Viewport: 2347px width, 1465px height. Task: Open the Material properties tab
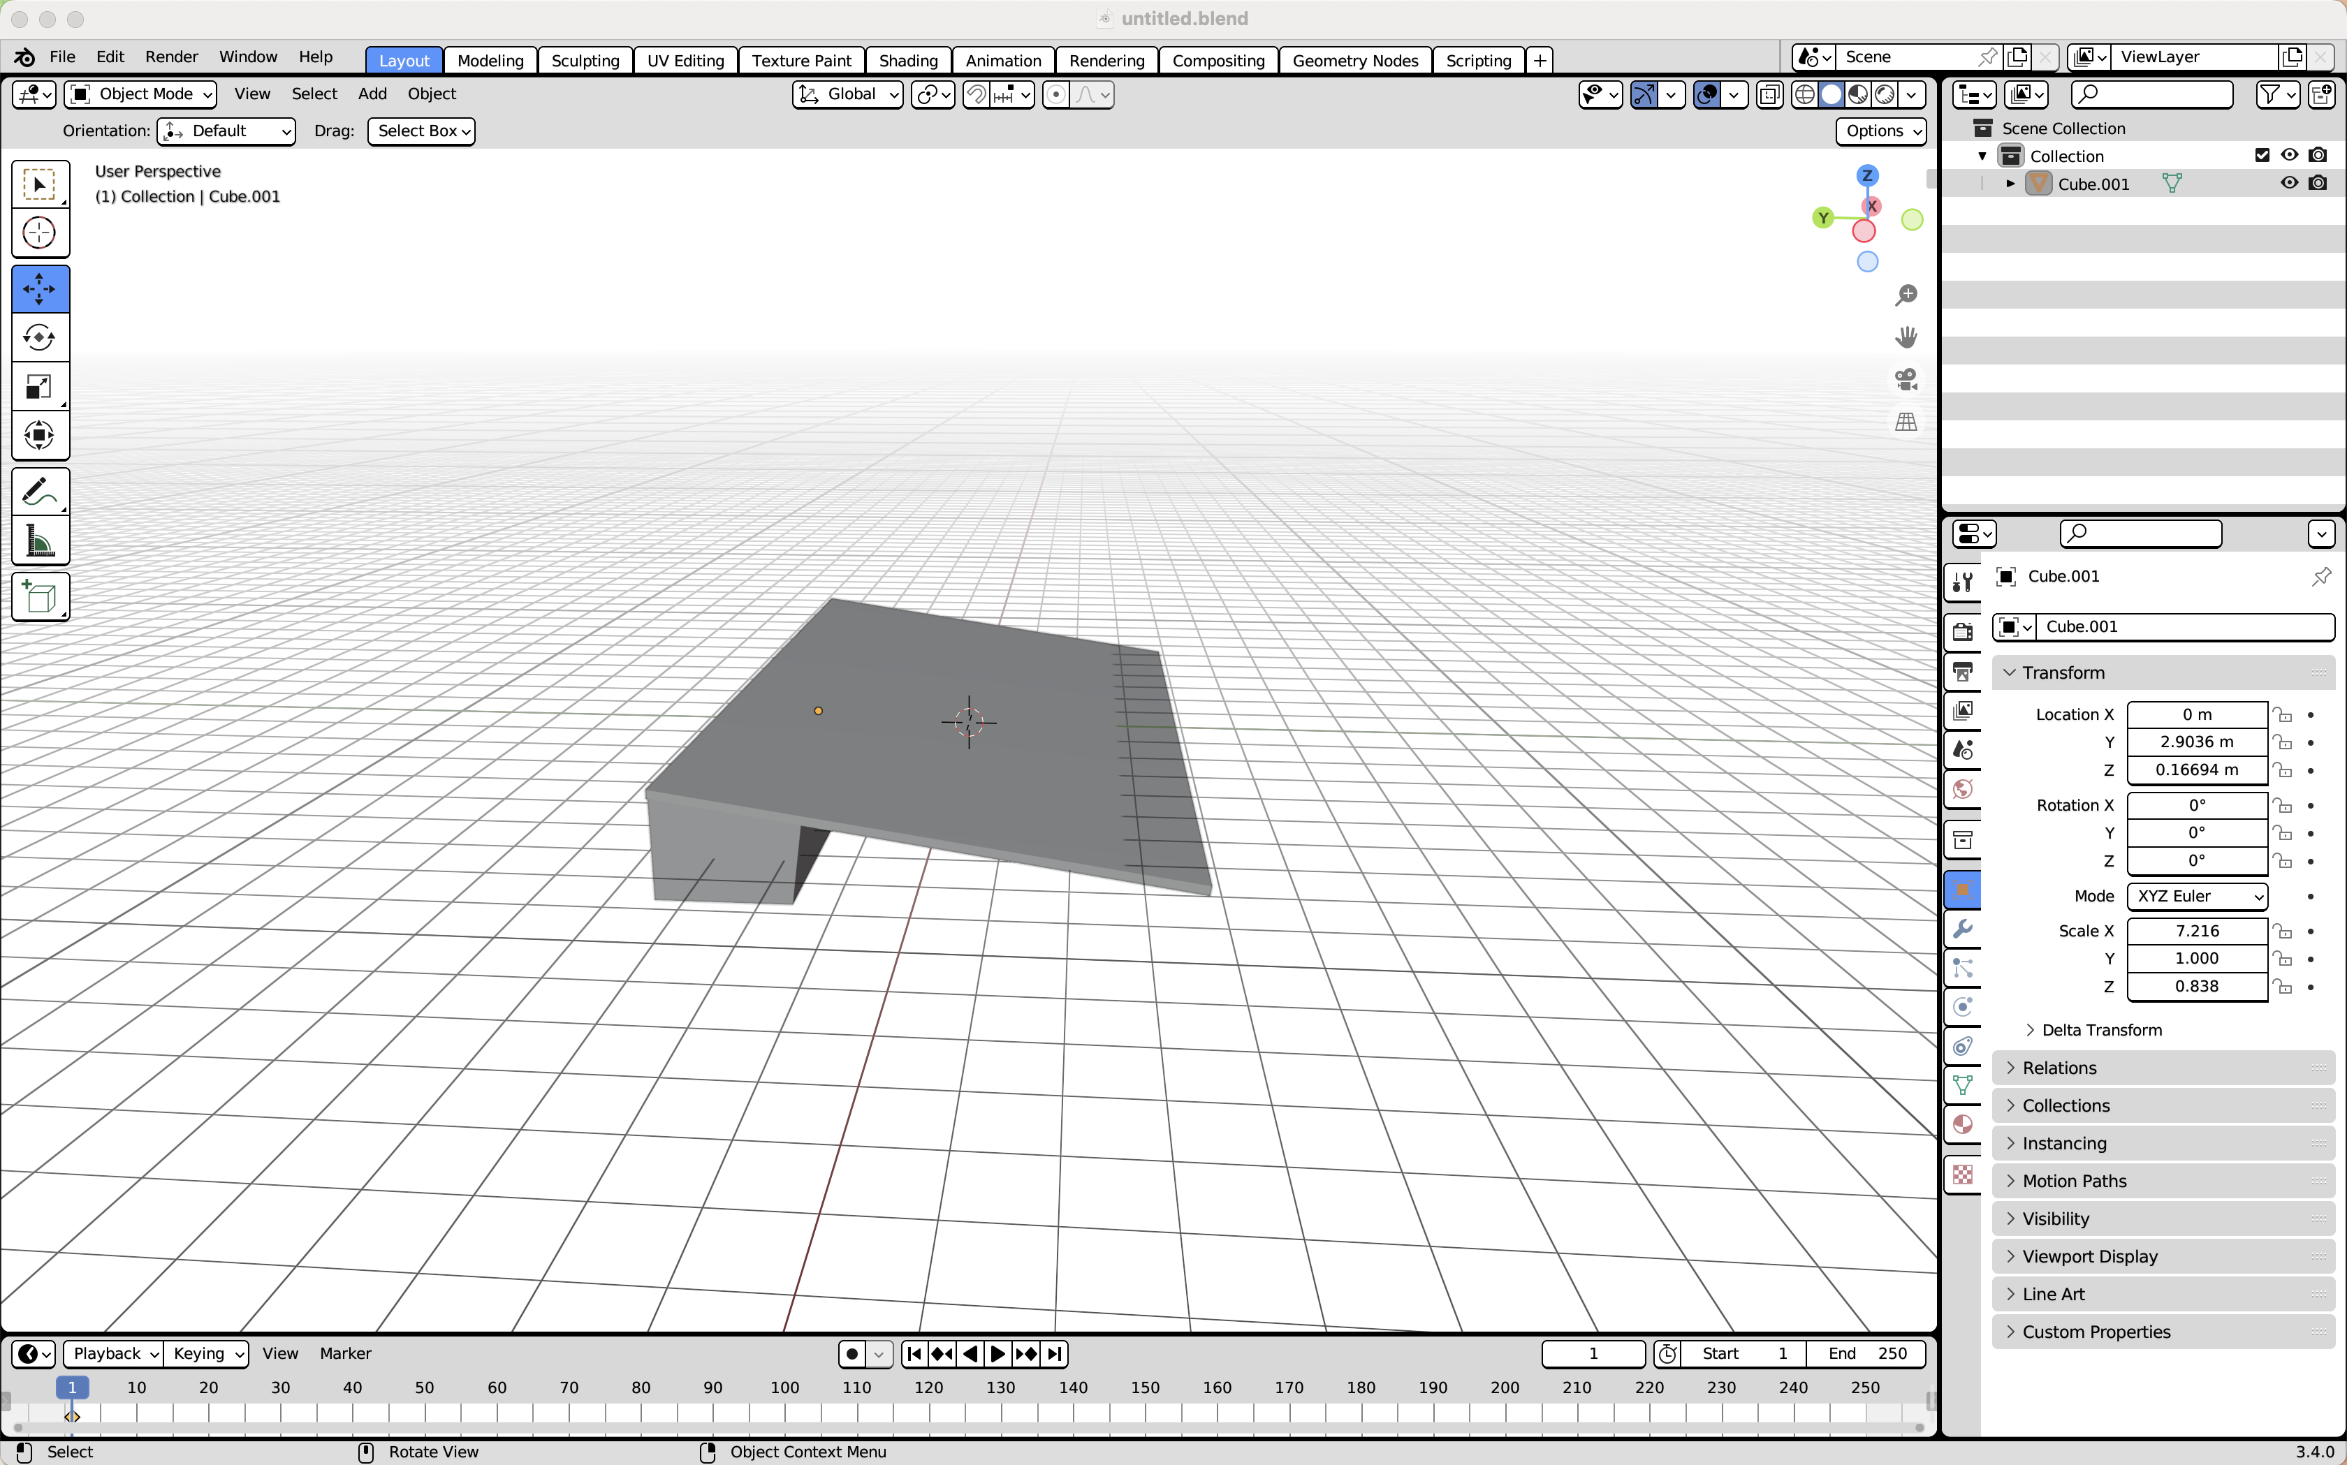tap(1962, 1124)
